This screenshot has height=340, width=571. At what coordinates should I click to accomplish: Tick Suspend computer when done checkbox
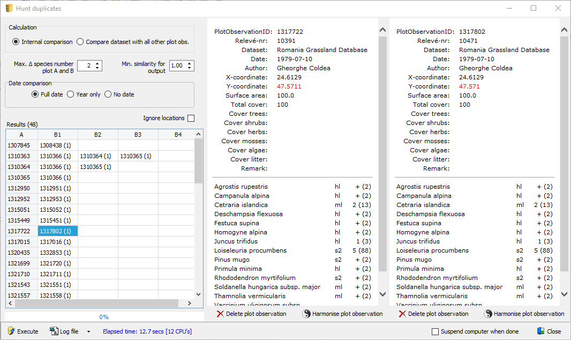[x=435, y=331]
